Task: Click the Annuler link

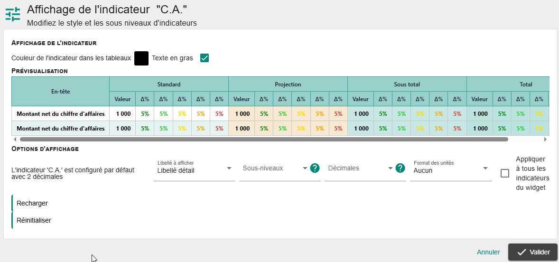Action: [488, 252]
